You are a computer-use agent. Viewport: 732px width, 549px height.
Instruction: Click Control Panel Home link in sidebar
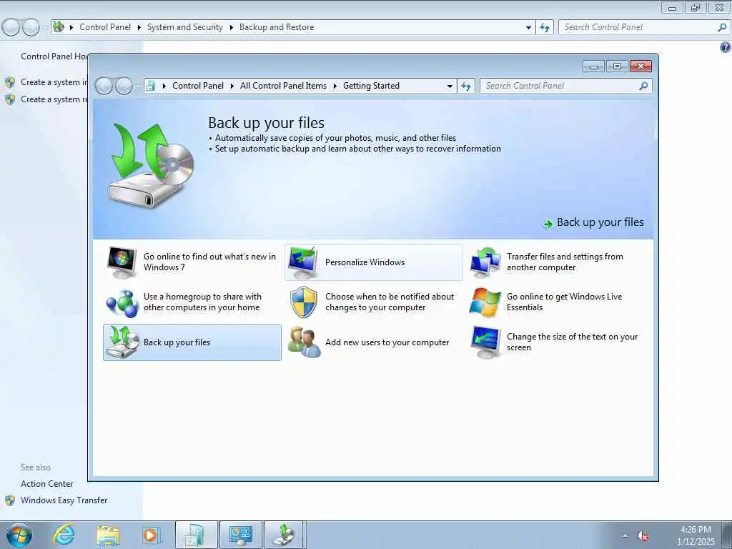[x=54, y=56]
